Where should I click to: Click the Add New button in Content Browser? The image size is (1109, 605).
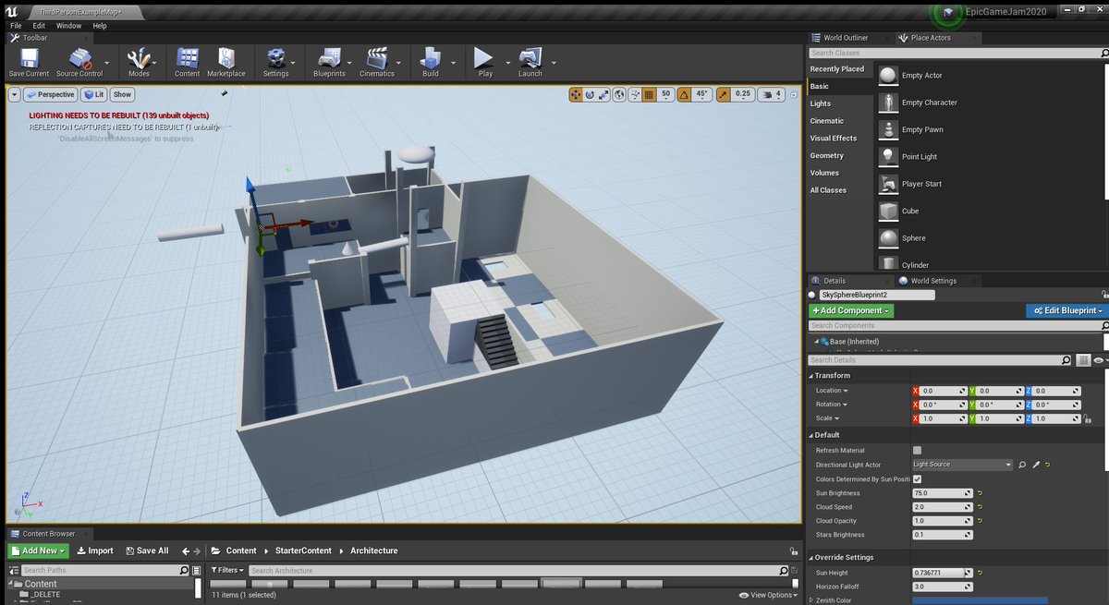[38, 551]
